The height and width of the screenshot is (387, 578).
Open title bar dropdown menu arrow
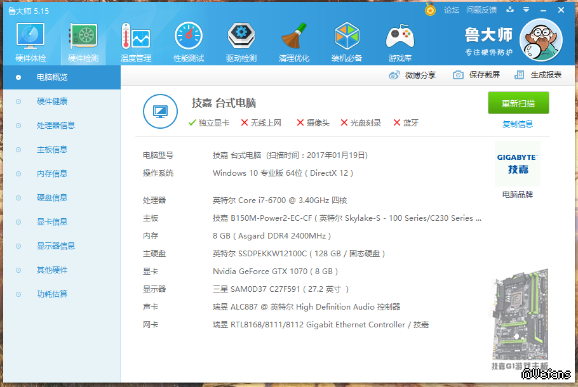click(x=526, y=10)
